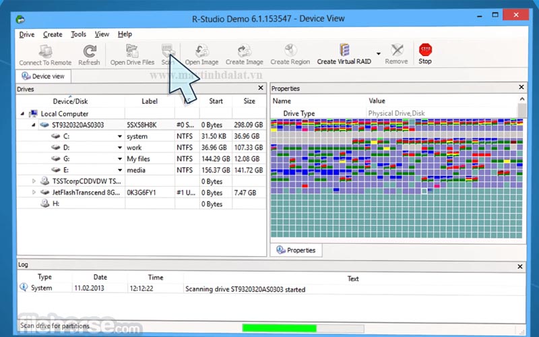The image size is (539, 337).
Task: Collapse the ST9320320AS0303 drive tree node
Action: [x=33, y=125]
